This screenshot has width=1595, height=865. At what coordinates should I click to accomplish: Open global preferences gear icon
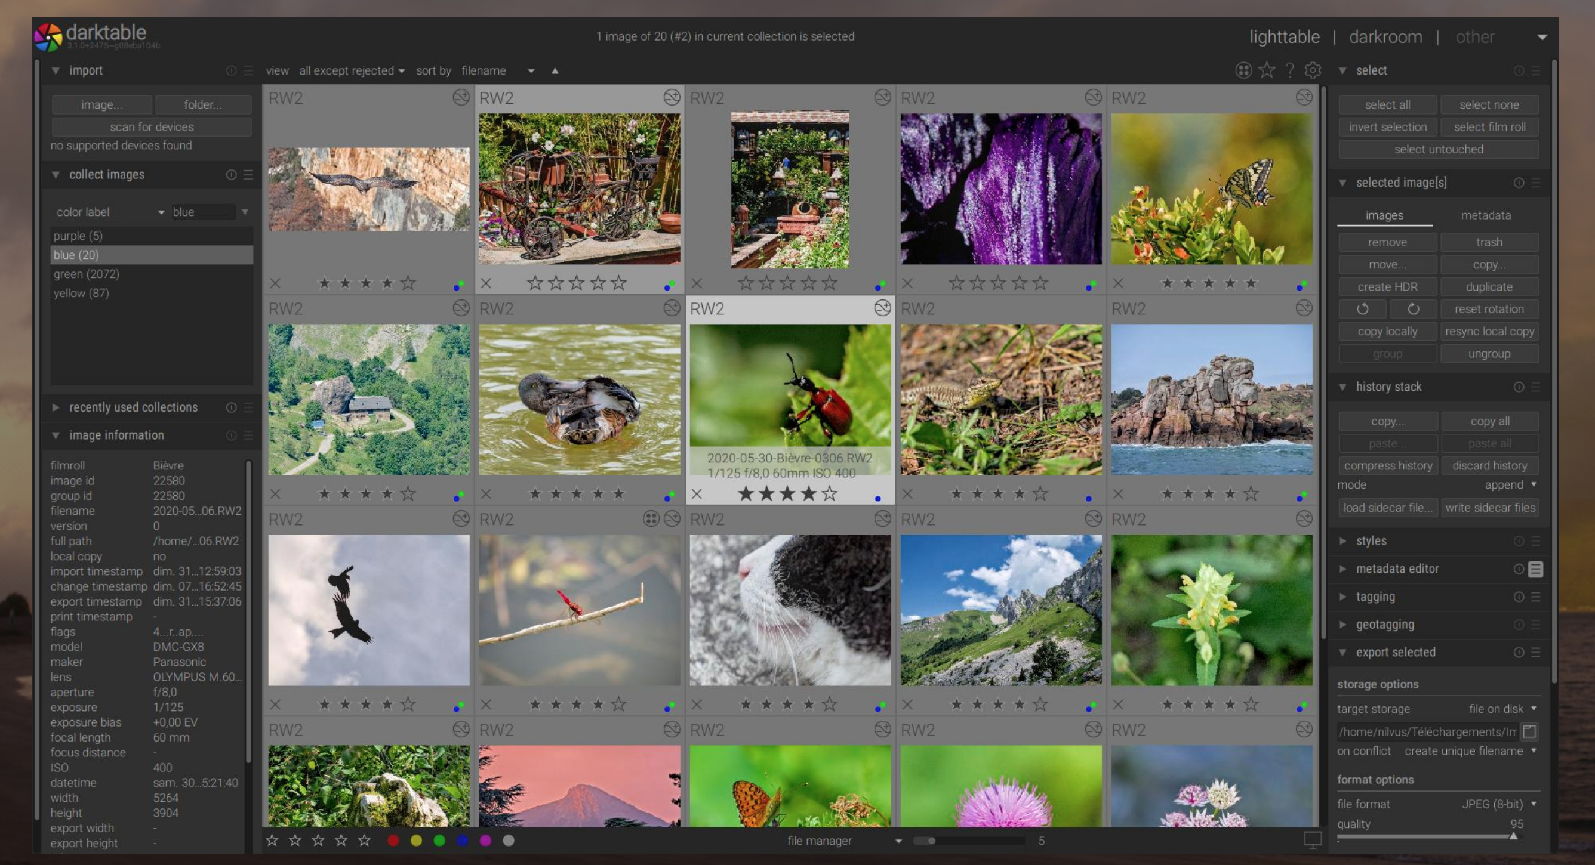tap(1313, 70)
